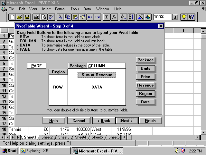206x155 pixels.
Task: Click the last sheet tab scroll arrow
Action: (18, 137)
